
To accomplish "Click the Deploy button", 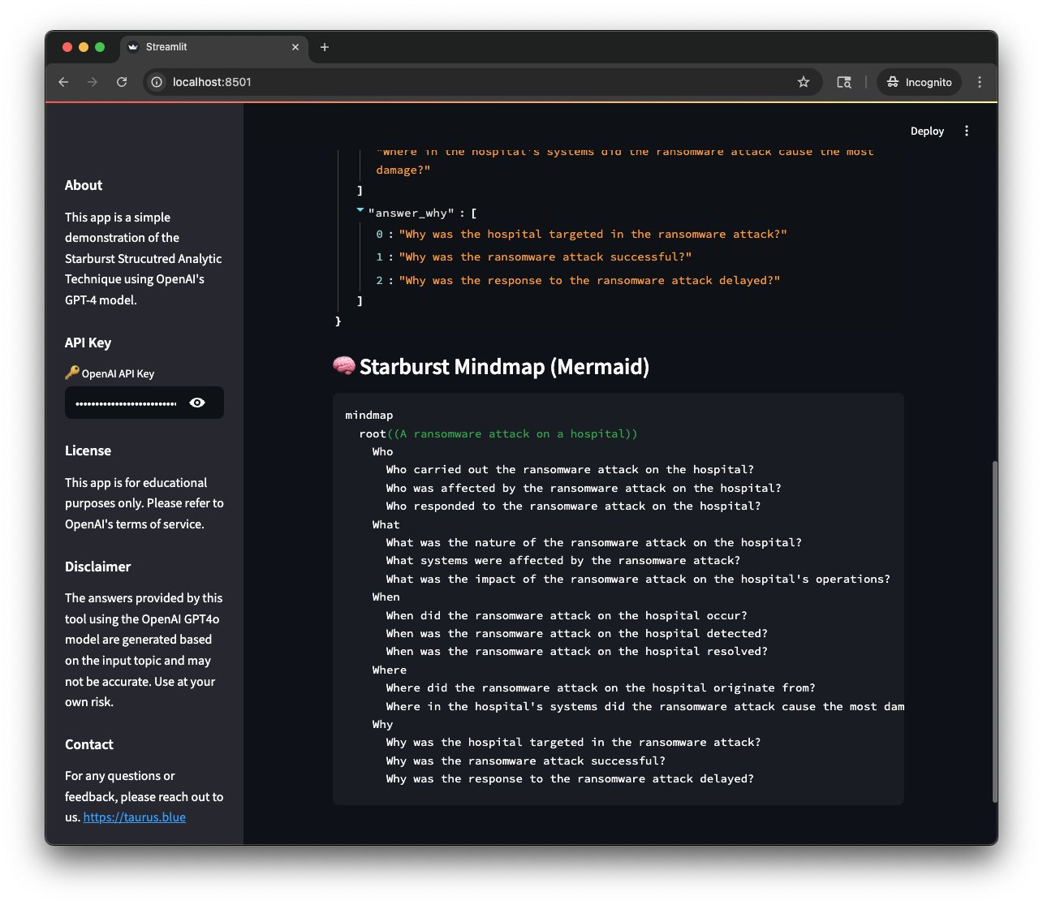I will [x=927, y=131].
